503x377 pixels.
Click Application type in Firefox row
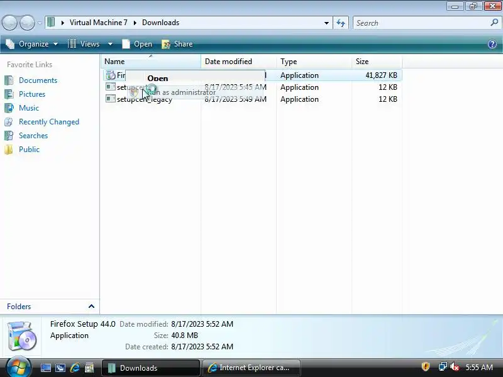pyautogui.click(x=299, y=75)
